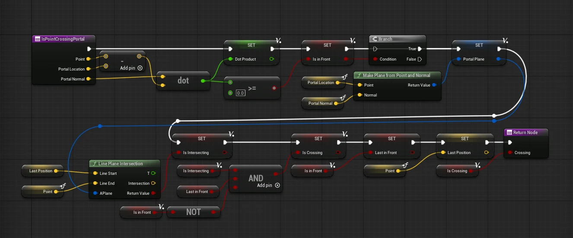Viewport: 573px width, 238px height.
Task: Click the T output pin on Line Plane Intersection
Action: 153,173
